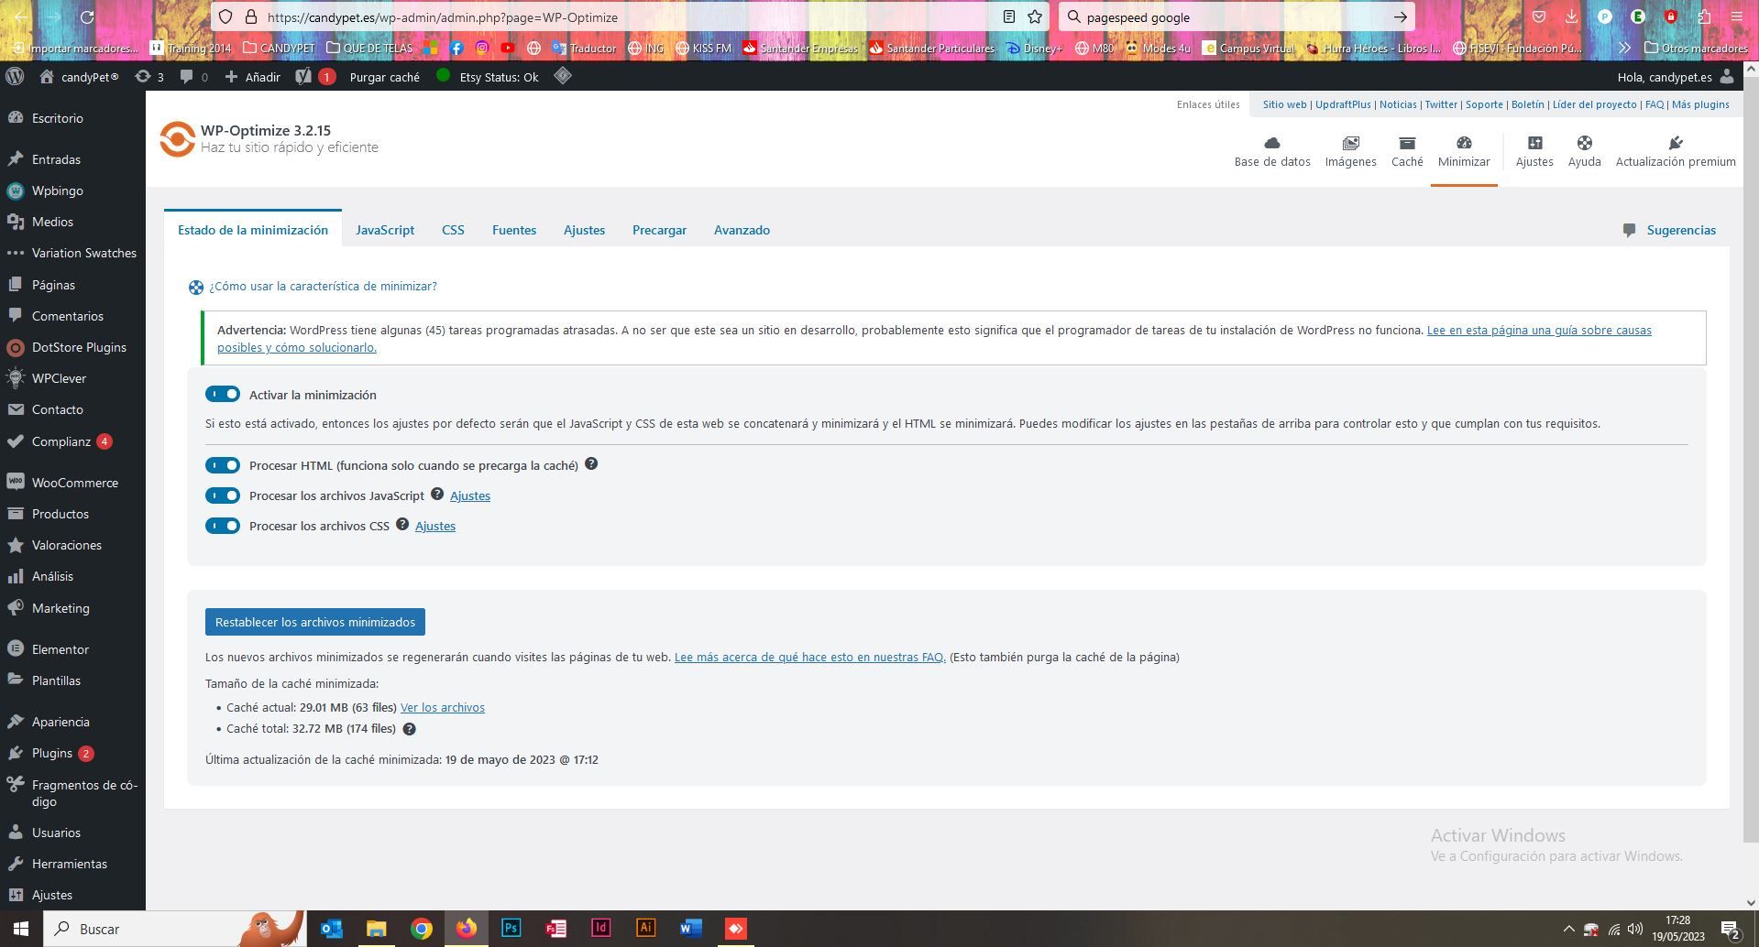The height and width of the screenshot is (947, 1759).
Task: Open the Minimizar section
Action: (x=1464, y=152)
